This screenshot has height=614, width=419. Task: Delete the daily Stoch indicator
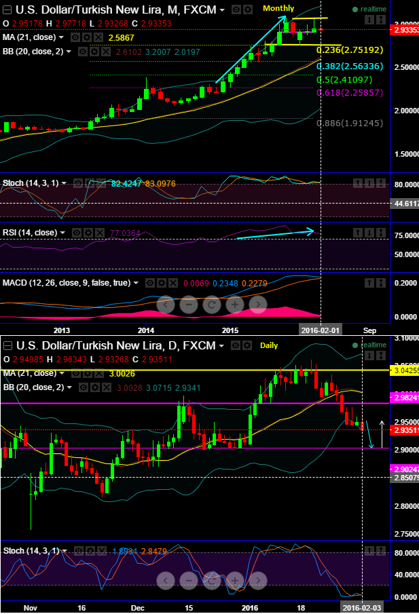coord(102,551)
